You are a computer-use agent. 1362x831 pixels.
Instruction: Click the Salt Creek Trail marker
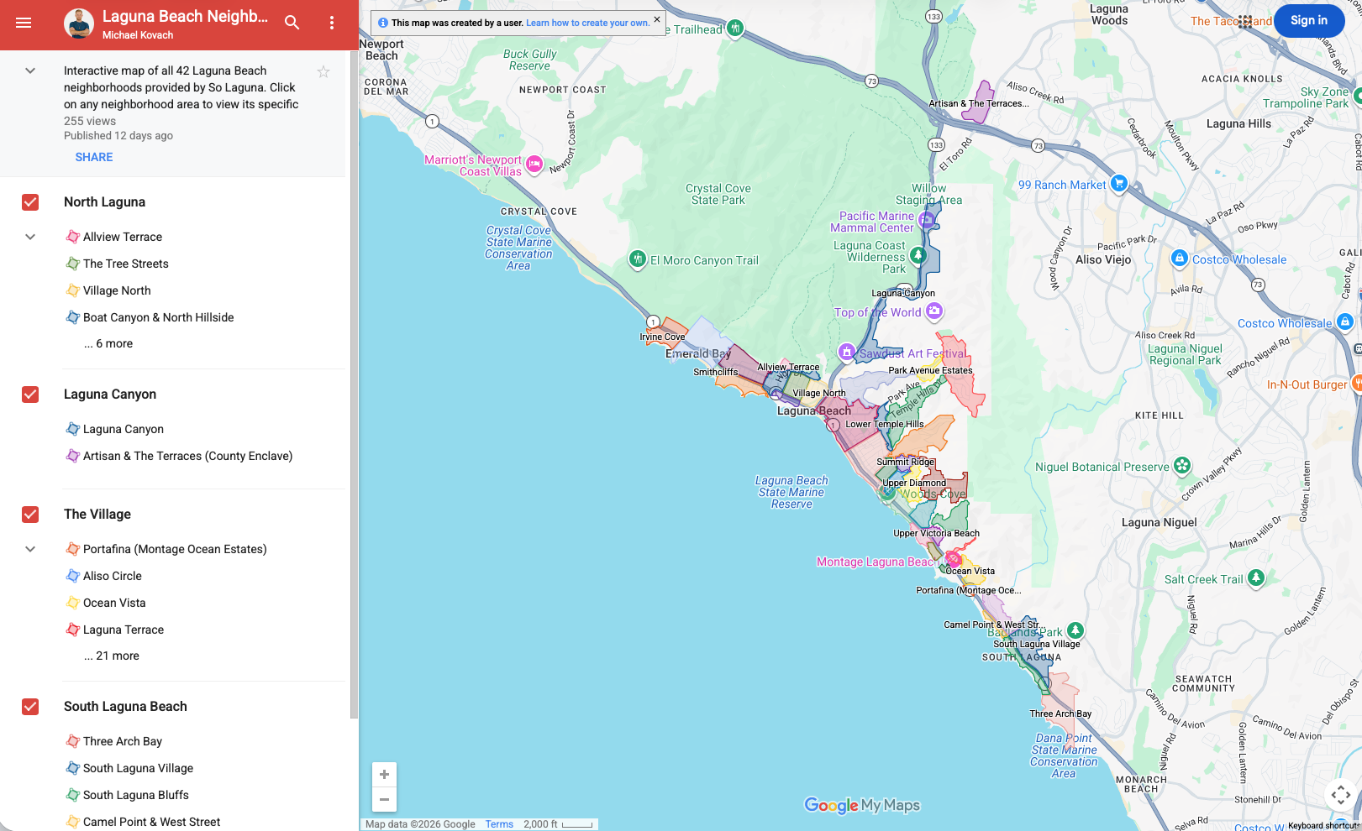click(x=1256, y=577)
